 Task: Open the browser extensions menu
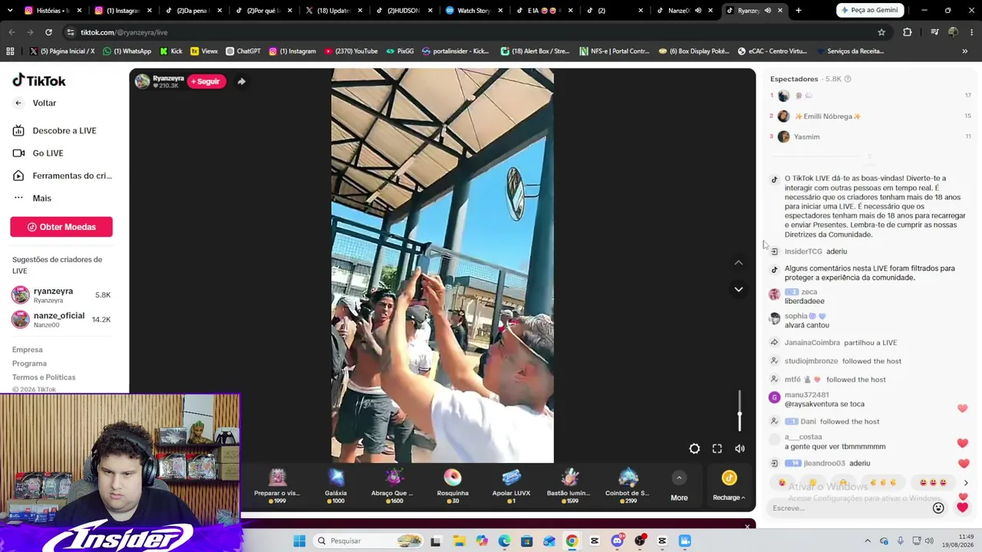tap(908, 32)
